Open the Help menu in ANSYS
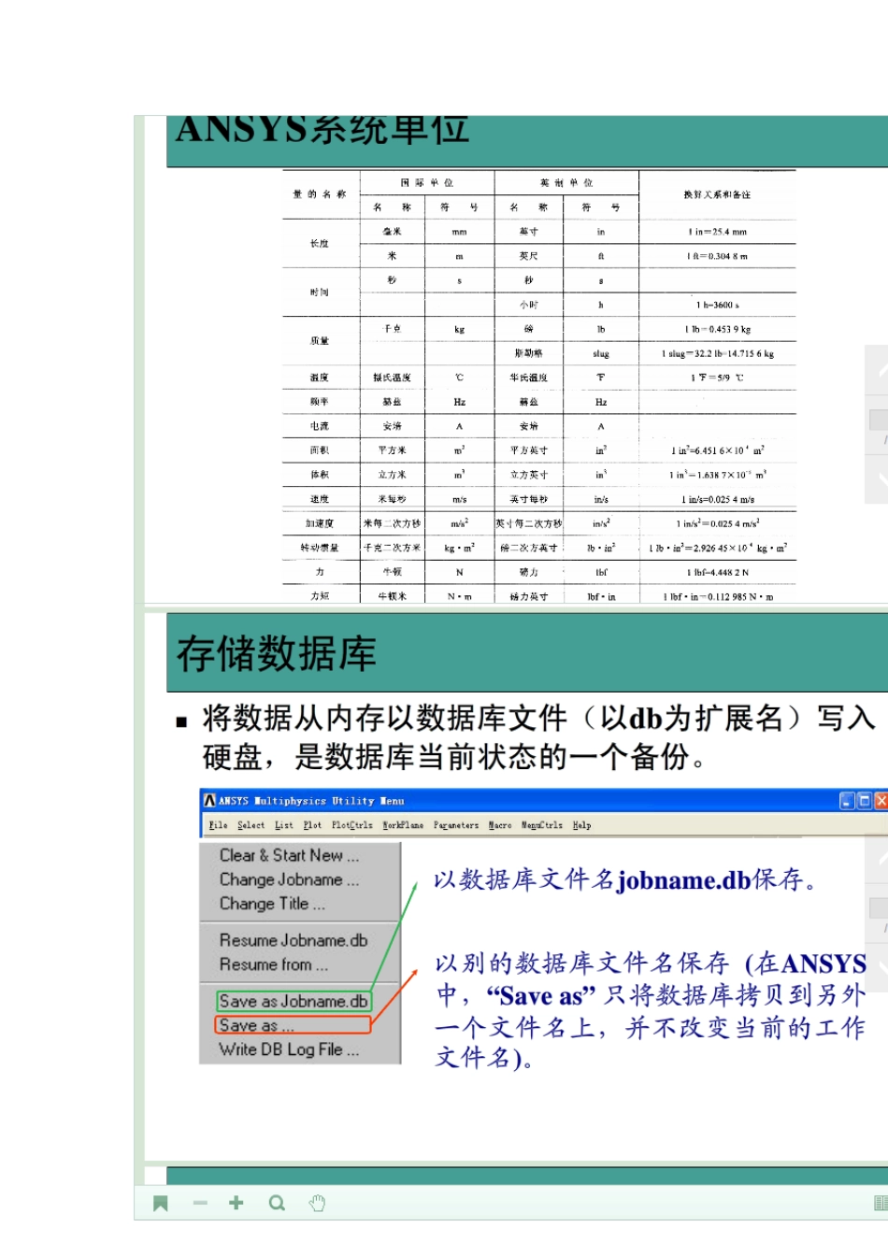Image resolution: width=888 pixels, height=1256 pixels. 581,825
